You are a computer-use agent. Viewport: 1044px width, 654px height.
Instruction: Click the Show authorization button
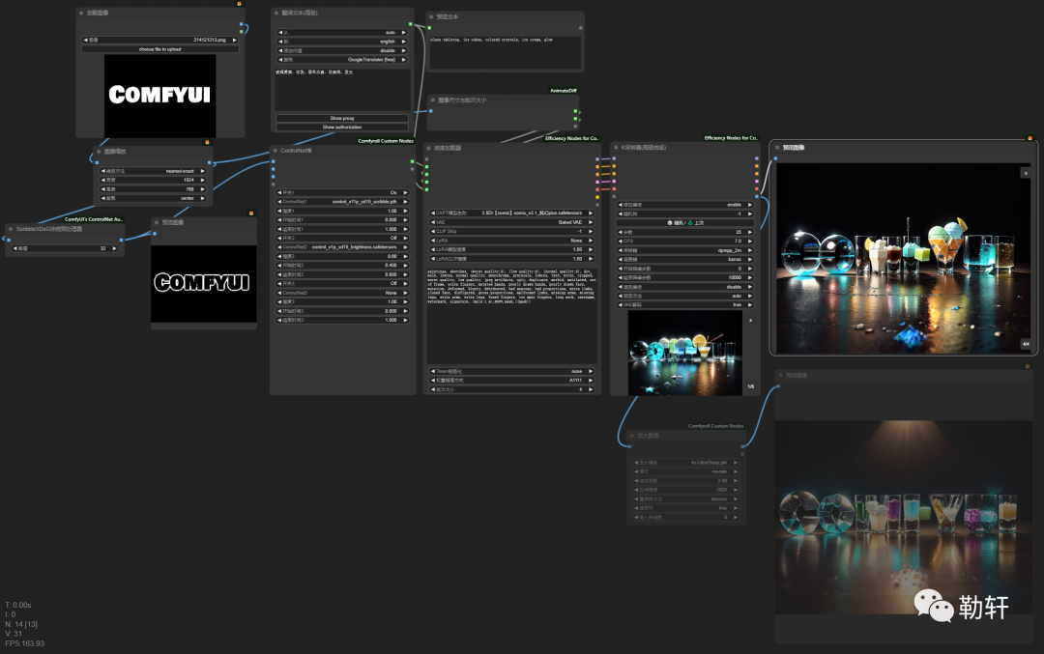pos(342,128)
